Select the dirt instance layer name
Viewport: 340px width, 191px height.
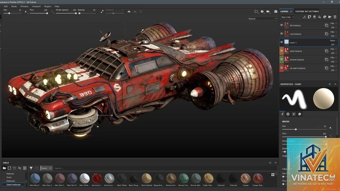click(295, 25)
